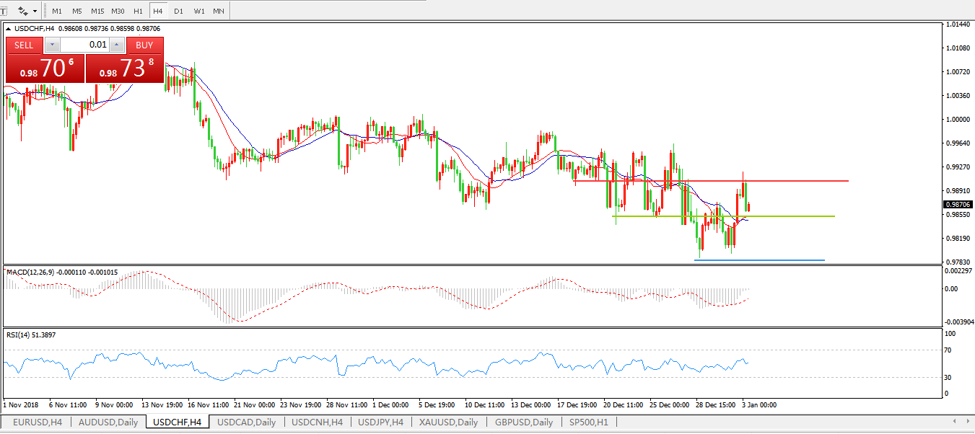
Task: Select the W1 weekly timeframe
Action: point(198,12)
